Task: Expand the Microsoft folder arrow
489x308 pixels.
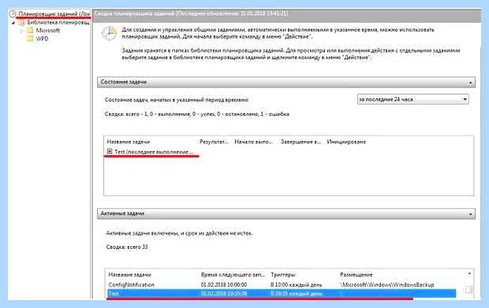Action: coord(21,31)
